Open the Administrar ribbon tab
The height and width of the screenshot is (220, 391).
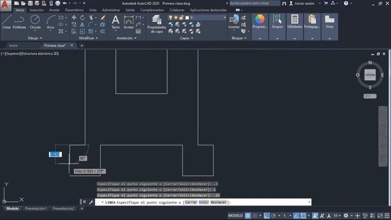111,10
